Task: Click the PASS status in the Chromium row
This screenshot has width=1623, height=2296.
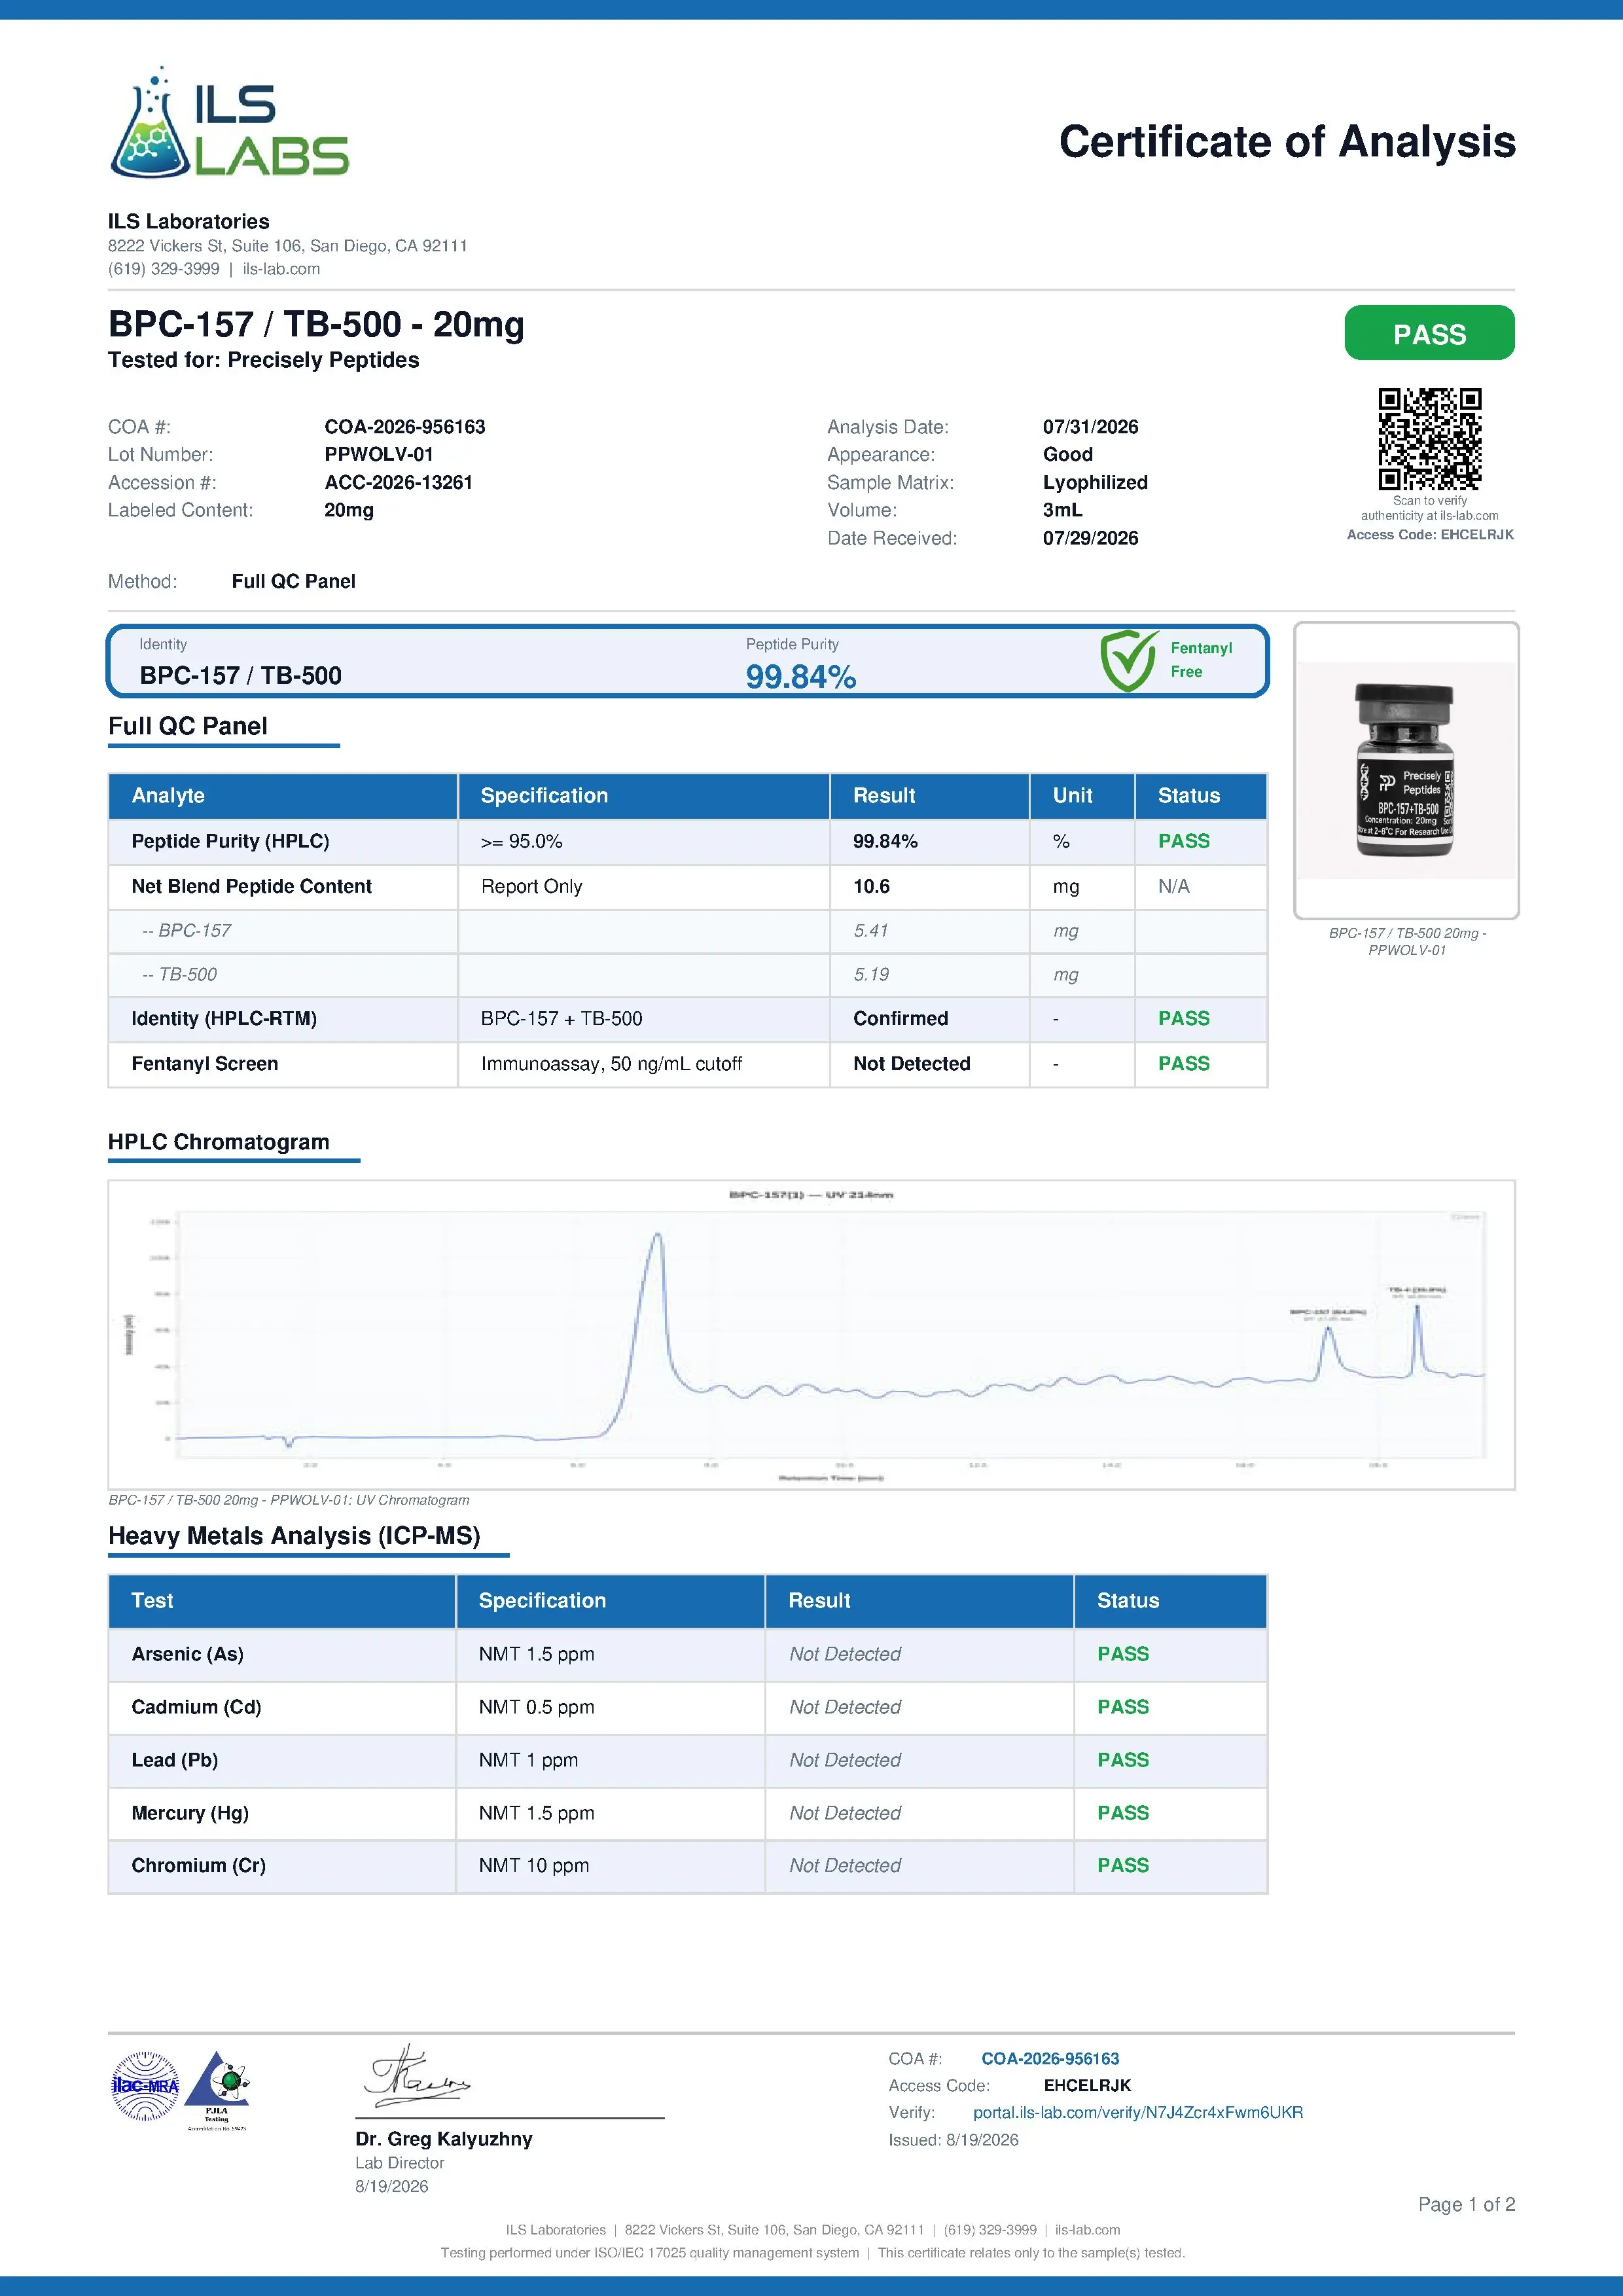Action: (1122, 1866)
